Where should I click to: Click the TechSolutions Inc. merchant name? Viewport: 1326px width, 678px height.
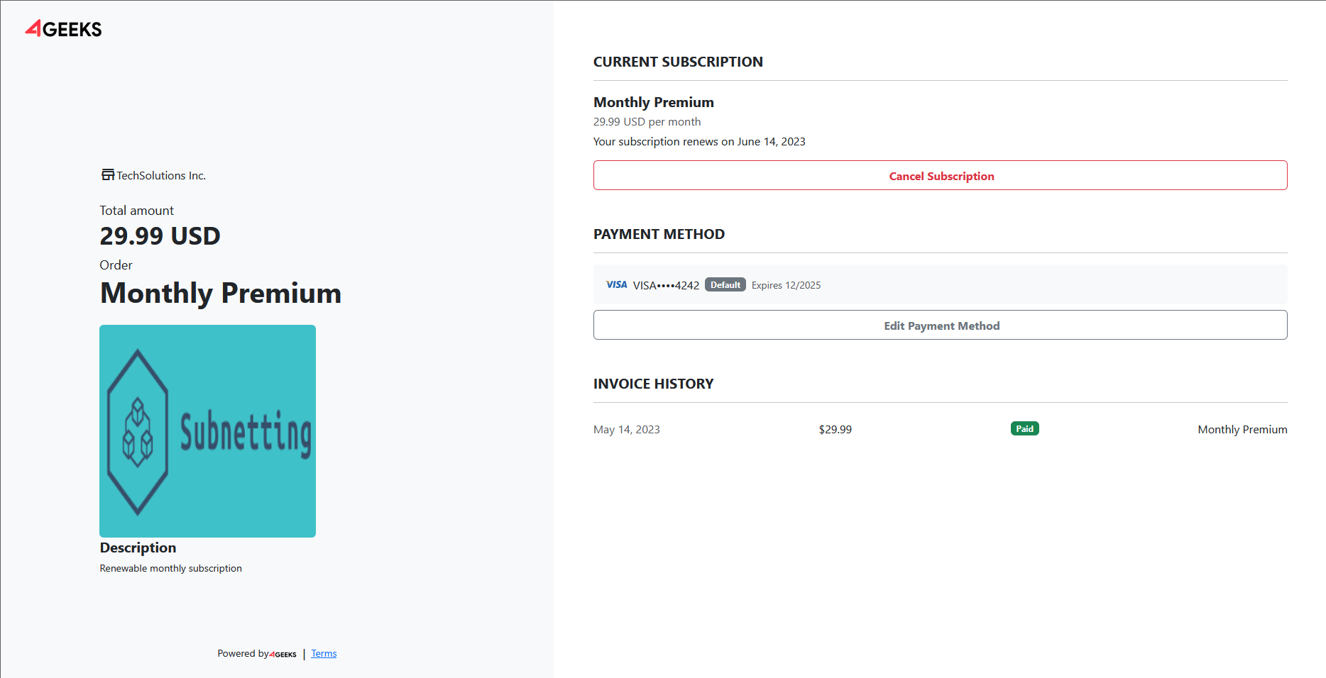[161, 175]
